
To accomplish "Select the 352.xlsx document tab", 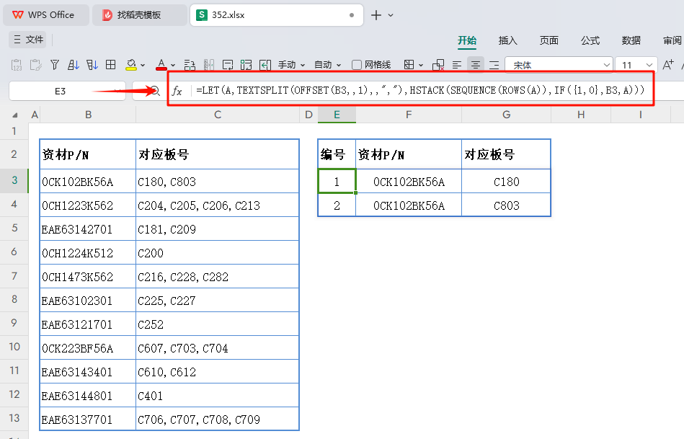I will (277, 15).
